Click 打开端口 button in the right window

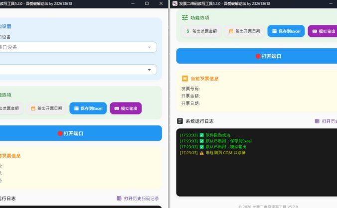[x=257, y=56]
